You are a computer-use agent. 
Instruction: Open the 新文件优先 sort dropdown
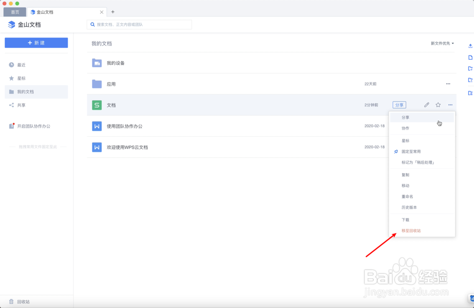point(442,43)
